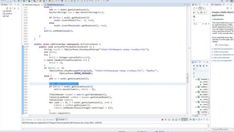This screenshot has width=234, height=132.
Task: Click Remove All Terminated Launches icon
Action: click(x=169, y=120)
